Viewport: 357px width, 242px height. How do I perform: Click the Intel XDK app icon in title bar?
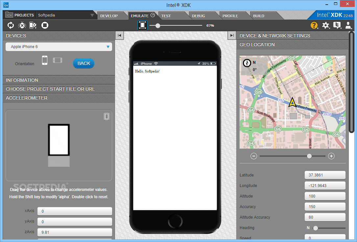click(x=6, y=5)
